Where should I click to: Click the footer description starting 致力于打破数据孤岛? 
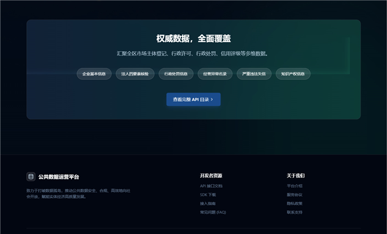coord(78,194)
